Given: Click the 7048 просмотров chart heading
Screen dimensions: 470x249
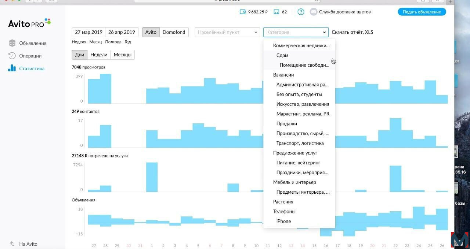Looking at the screenshot, I should pyautogui.click(x=88, y=67).
